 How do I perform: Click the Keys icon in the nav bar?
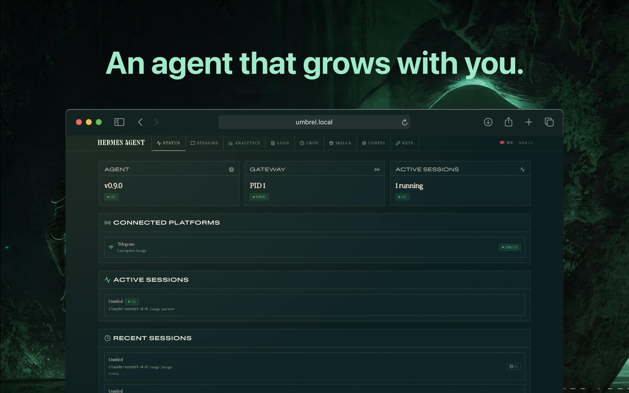(x=397, y=143)
